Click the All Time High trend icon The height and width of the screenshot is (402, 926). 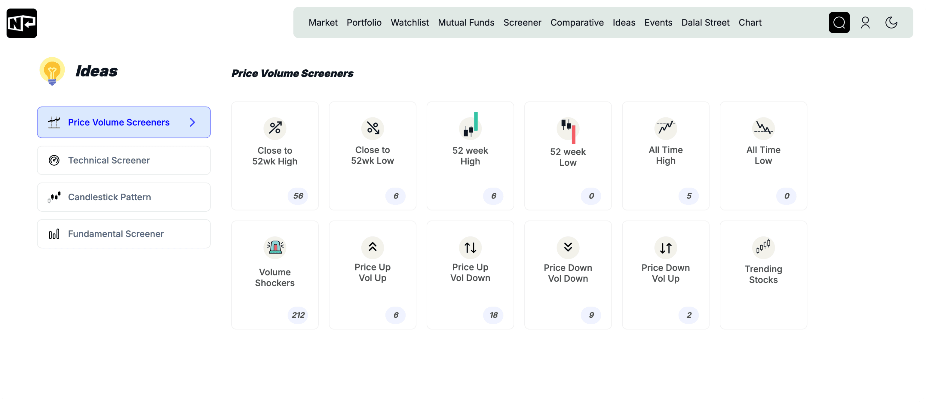[665, 128]
